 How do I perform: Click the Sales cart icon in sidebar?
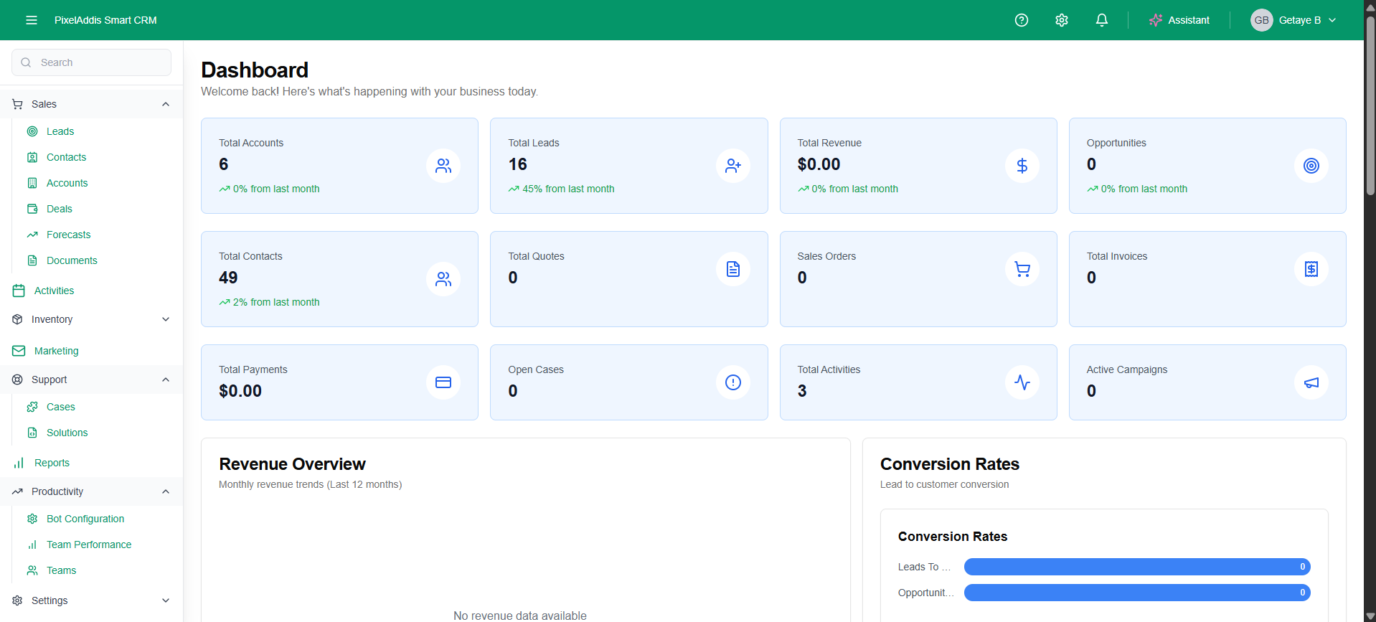(x=17, y=104)
